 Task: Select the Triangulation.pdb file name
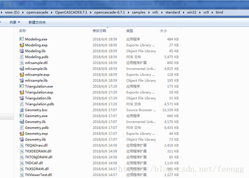[40, 104]
